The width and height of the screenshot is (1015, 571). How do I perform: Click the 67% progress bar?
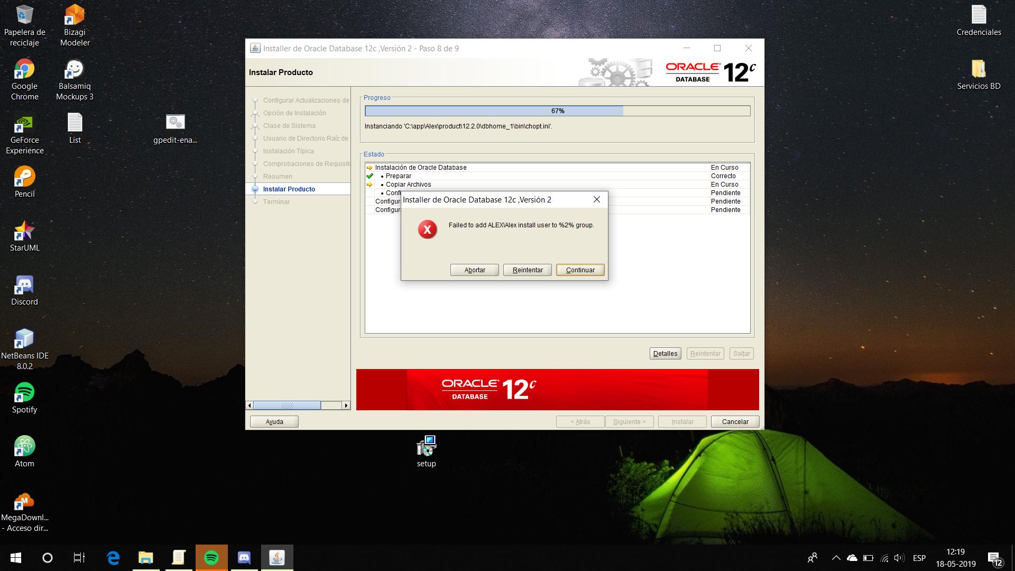(557, 110)
